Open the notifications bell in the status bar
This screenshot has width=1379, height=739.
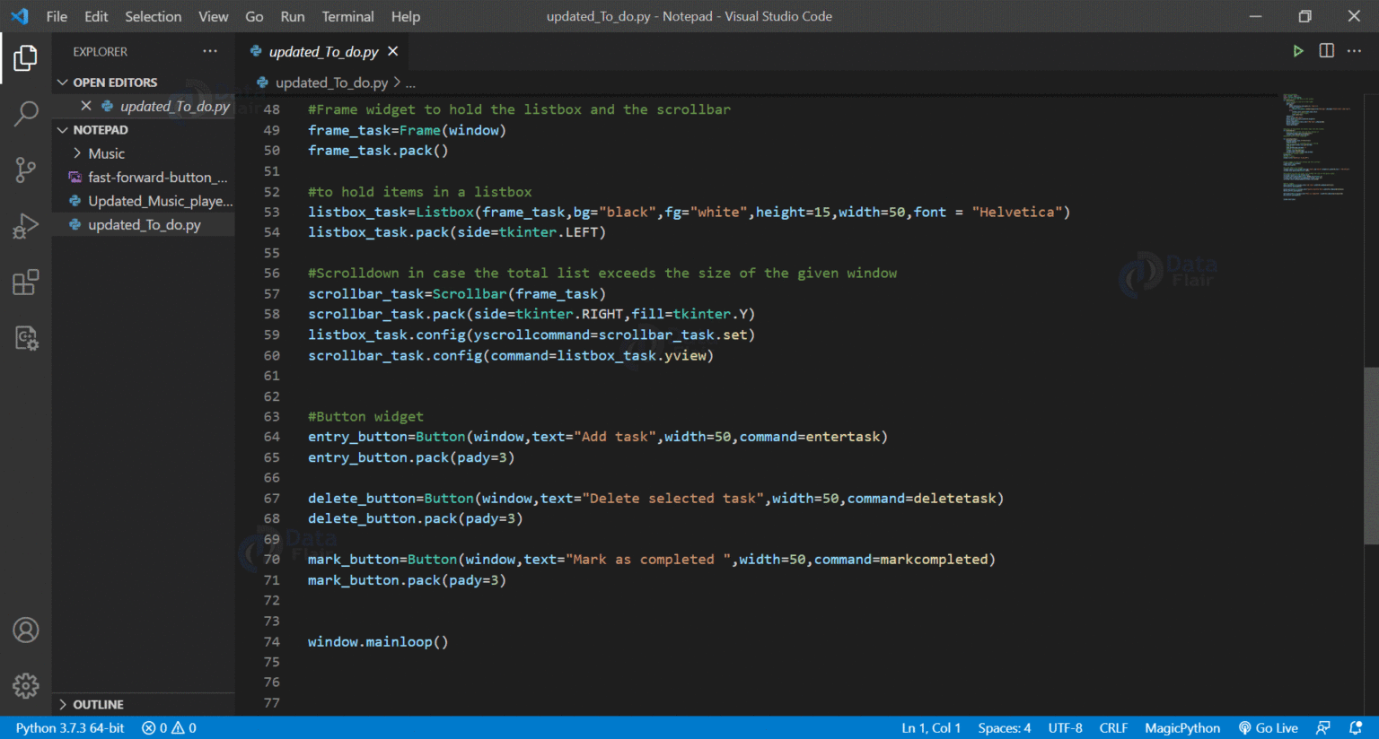(1359, 727)
